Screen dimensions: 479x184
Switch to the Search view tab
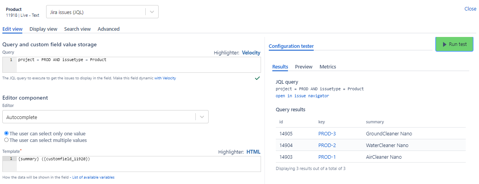pos(77,29)
